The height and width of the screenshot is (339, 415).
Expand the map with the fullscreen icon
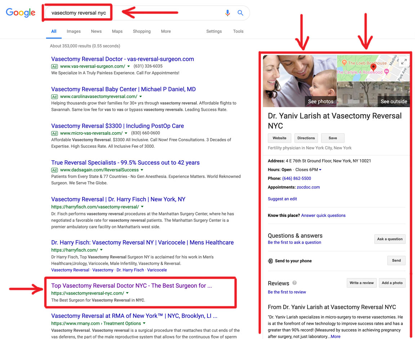pos(403,62)
